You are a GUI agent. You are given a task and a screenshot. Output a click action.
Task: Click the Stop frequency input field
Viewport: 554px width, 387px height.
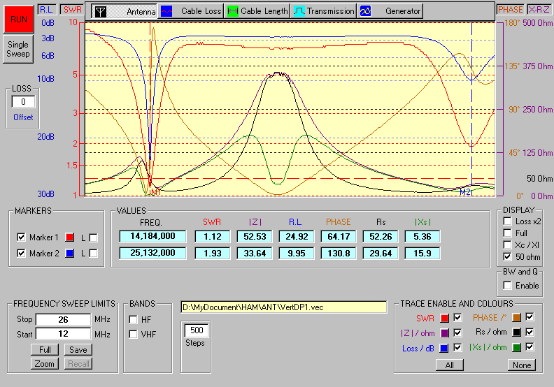pyautogui.click(x=63, y=320)
